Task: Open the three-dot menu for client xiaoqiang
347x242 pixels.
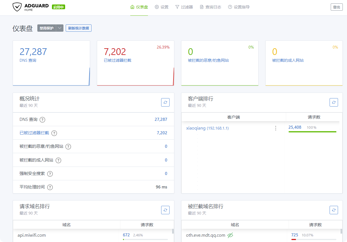Action: coord(276,128)
